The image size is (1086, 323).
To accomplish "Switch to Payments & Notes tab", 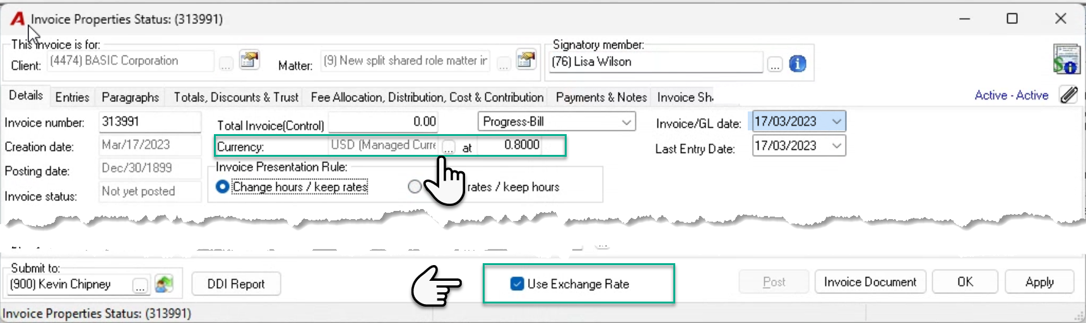I will (x=601, y=97).
